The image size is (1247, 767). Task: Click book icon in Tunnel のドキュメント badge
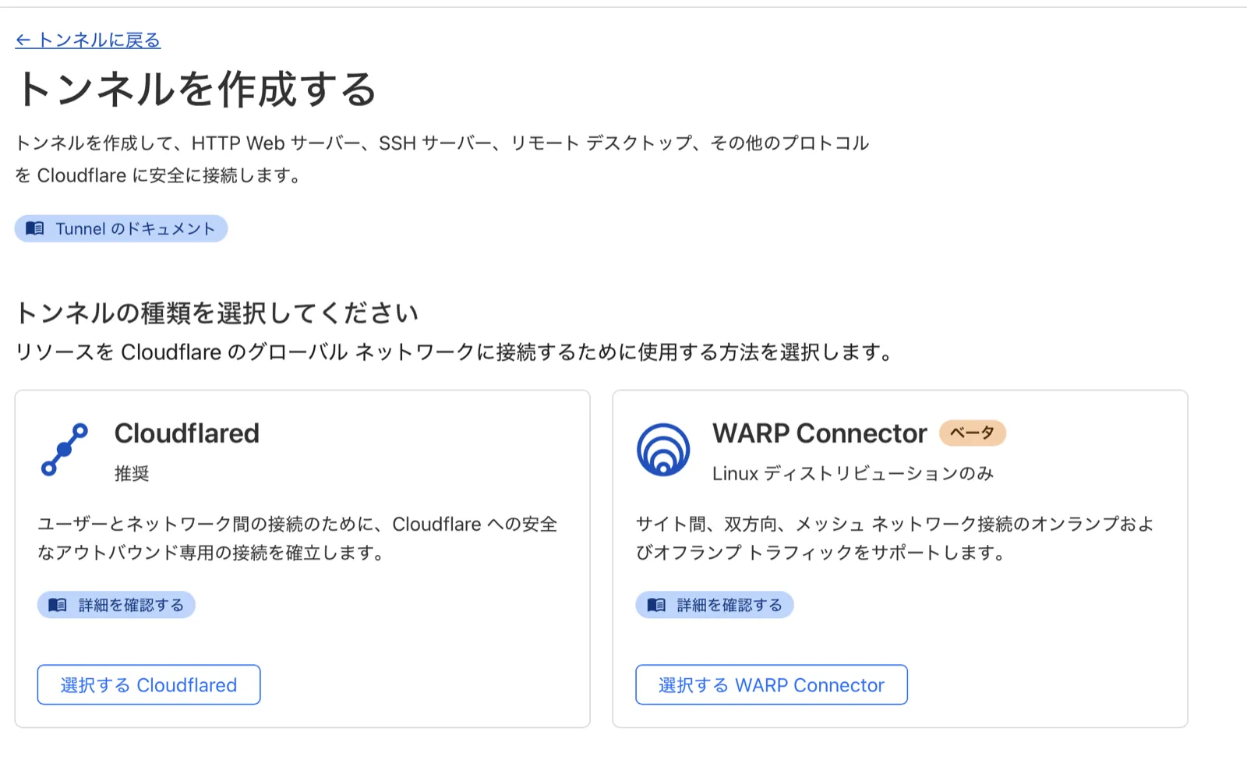tap(35, 228)
